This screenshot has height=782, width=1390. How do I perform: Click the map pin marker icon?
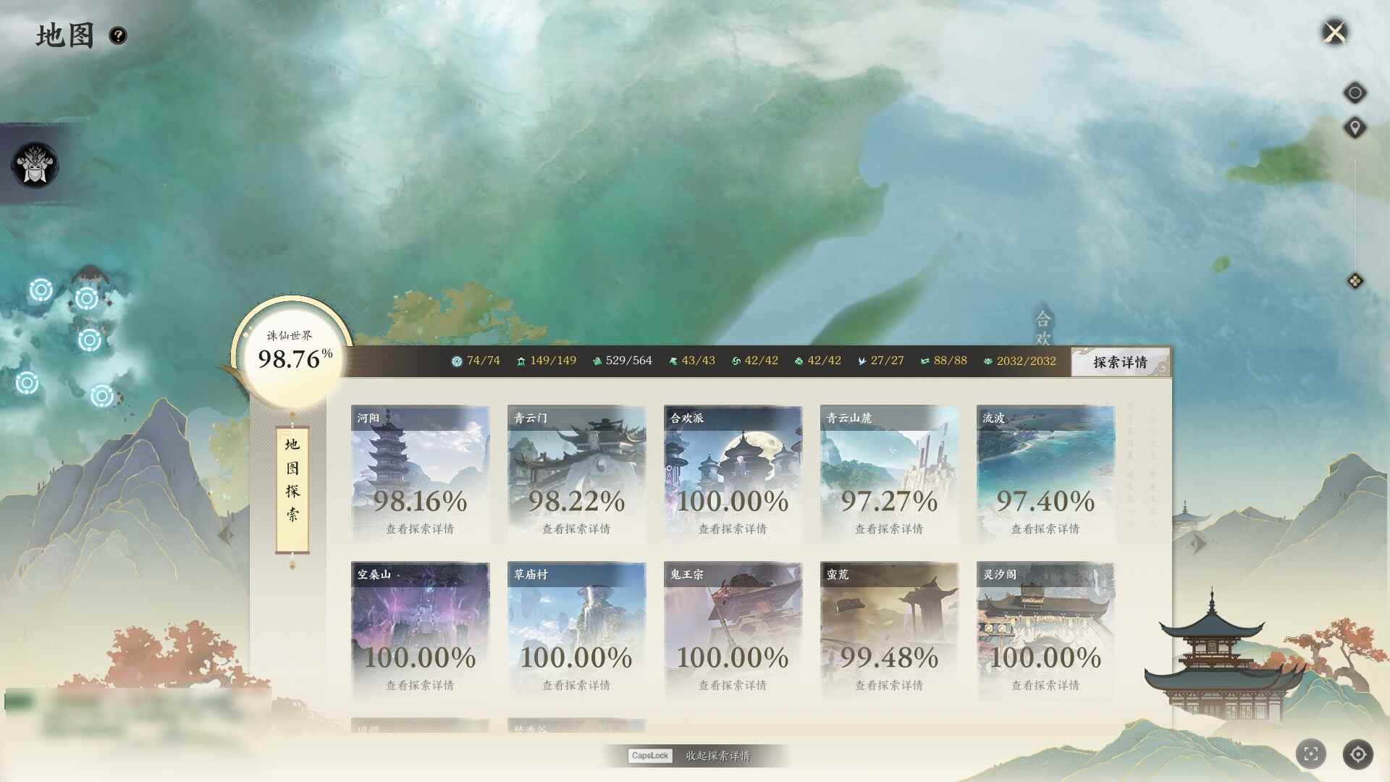1355,128
